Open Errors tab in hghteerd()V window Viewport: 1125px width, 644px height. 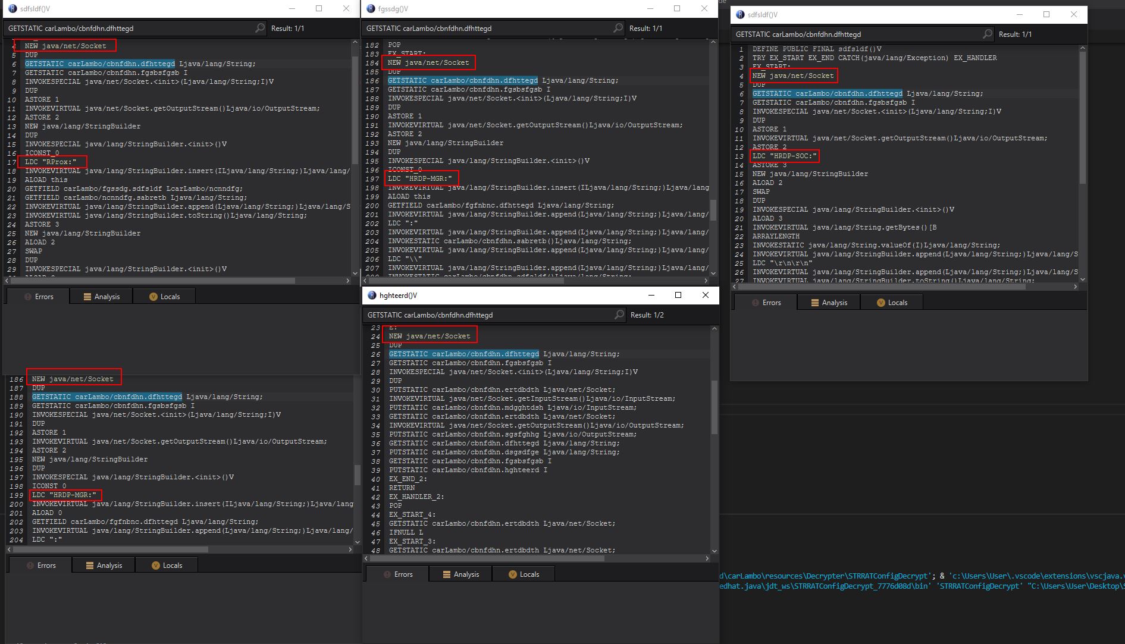click(397, 574)
